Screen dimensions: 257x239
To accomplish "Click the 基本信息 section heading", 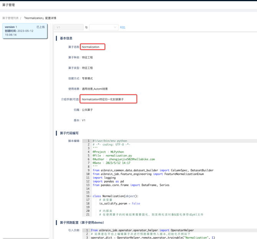I will click(66, 38).
